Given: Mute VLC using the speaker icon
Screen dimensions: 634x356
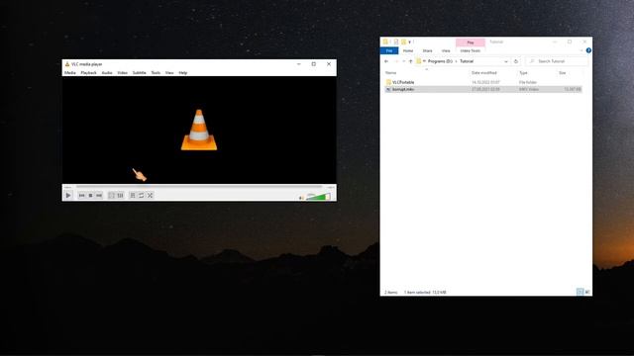Looking at the screenshot, I should [301, 198].
